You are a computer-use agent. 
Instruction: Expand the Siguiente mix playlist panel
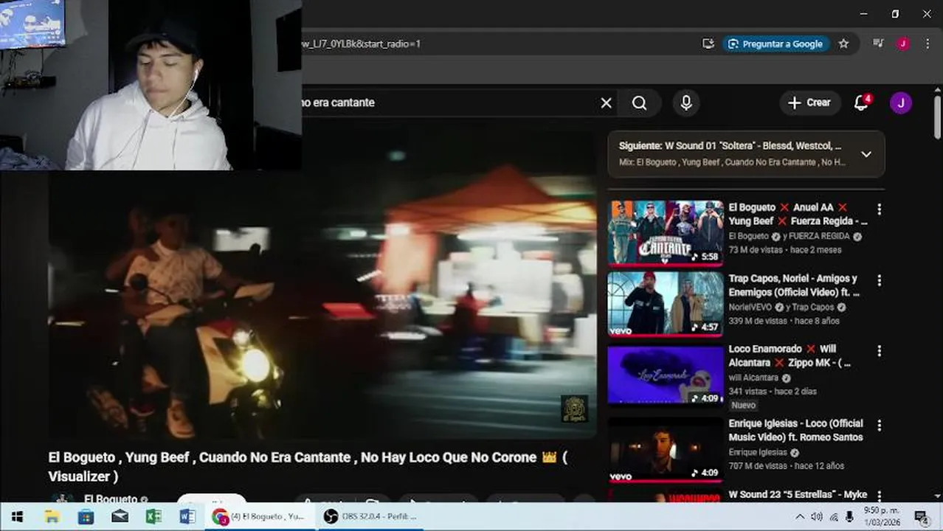pyautogui.click(x=866, y=154)
